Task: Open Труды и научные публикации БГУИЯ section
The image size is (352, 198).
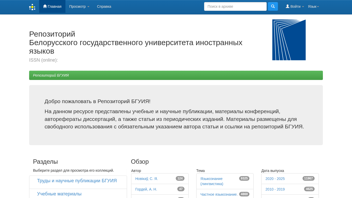Action: coord(77,181)
